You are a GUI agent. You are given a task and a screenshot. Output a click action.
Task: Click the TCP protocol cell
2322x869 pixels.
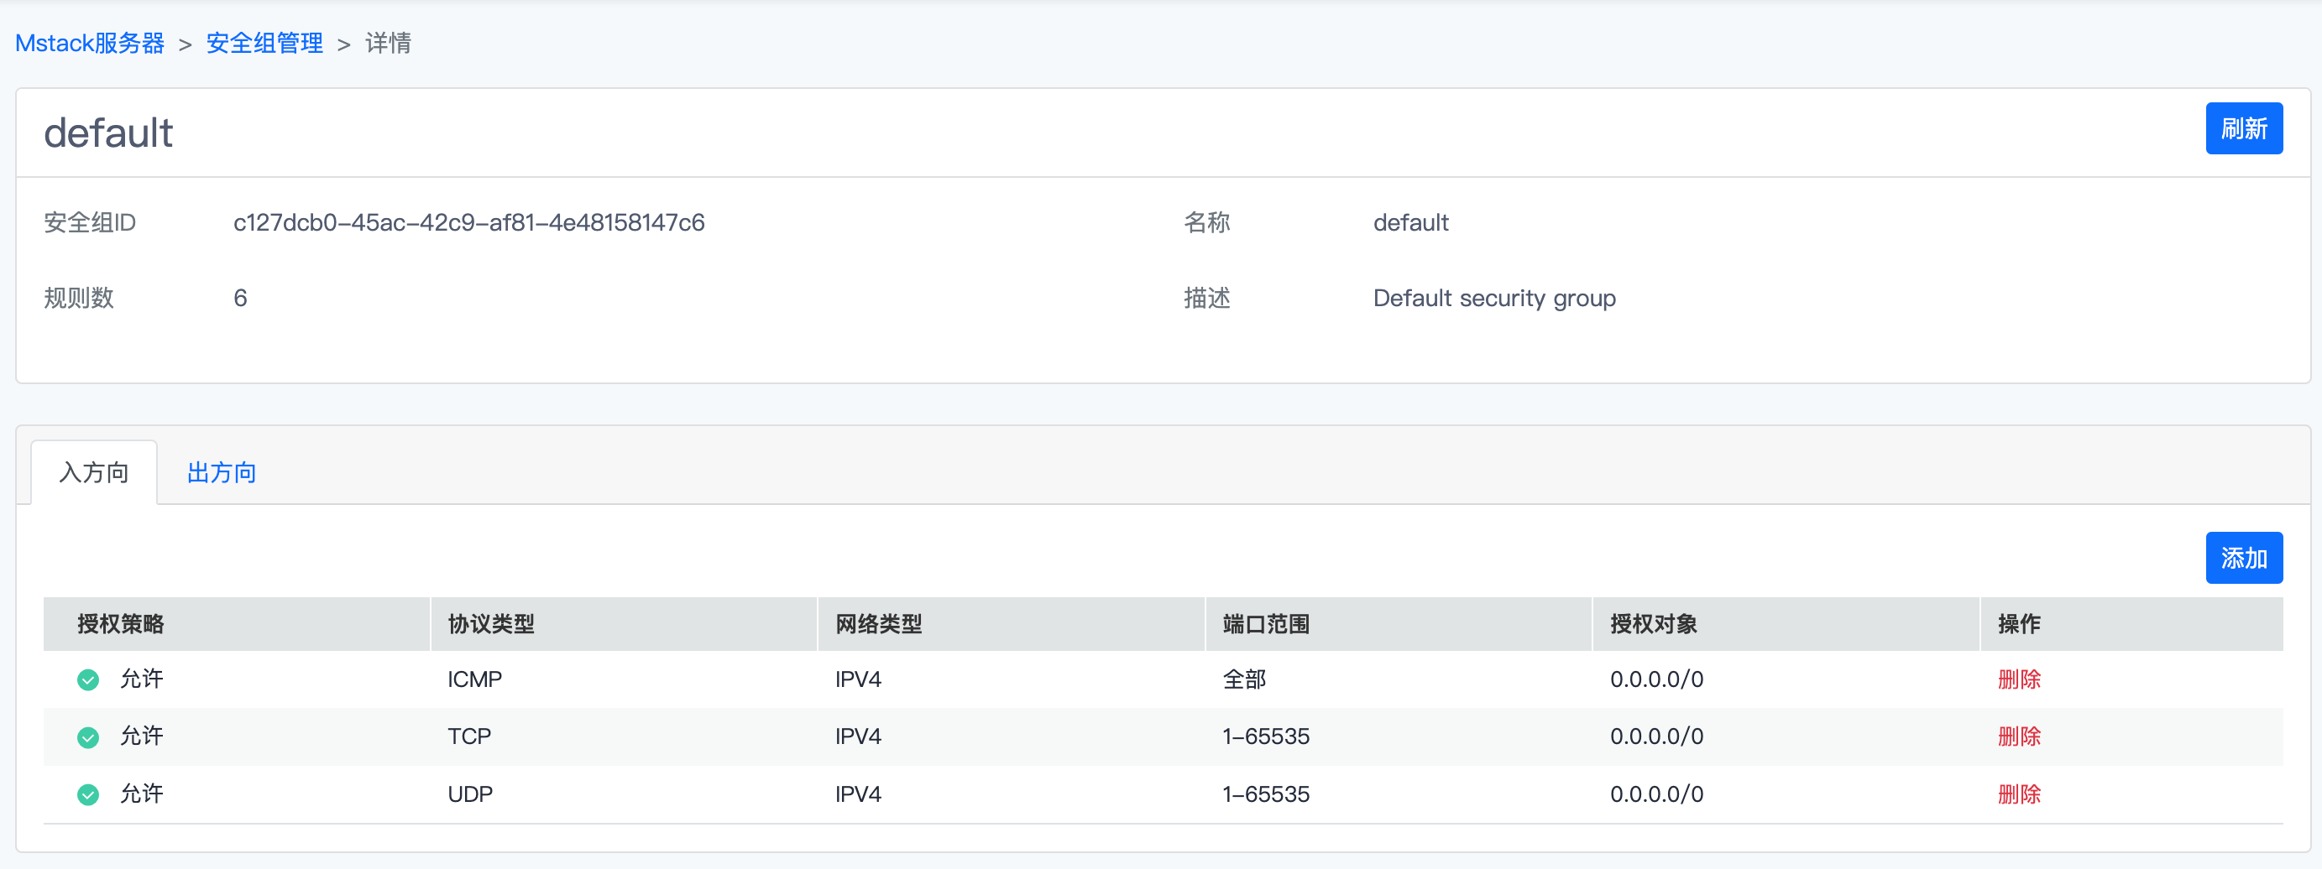pyautogui.click(x=469, y=736)
